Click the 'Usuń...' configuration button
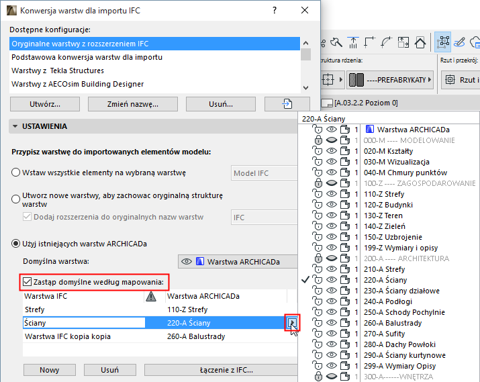 click(221, 104)
